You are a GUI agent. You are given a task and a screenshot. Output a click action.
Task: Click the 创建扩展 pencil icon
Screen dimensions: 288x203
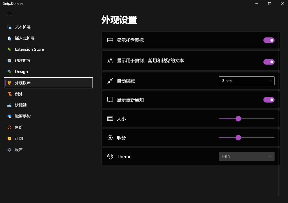click(9, 60)
